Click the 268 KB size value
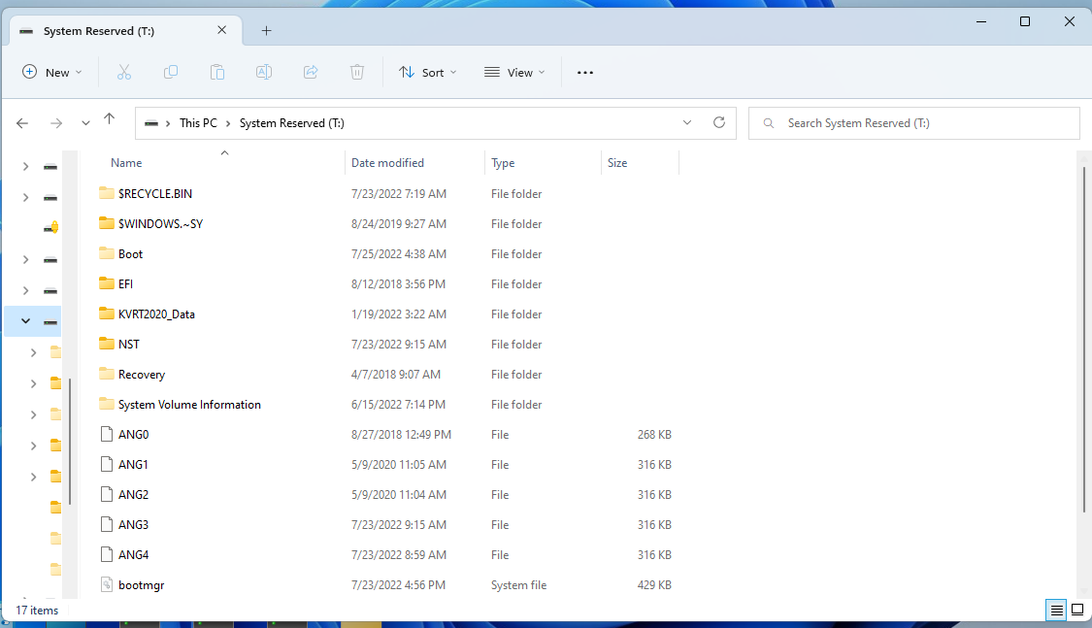Image resolution: width=1092 pixels, height=628 pixels. tap(654, 435)
